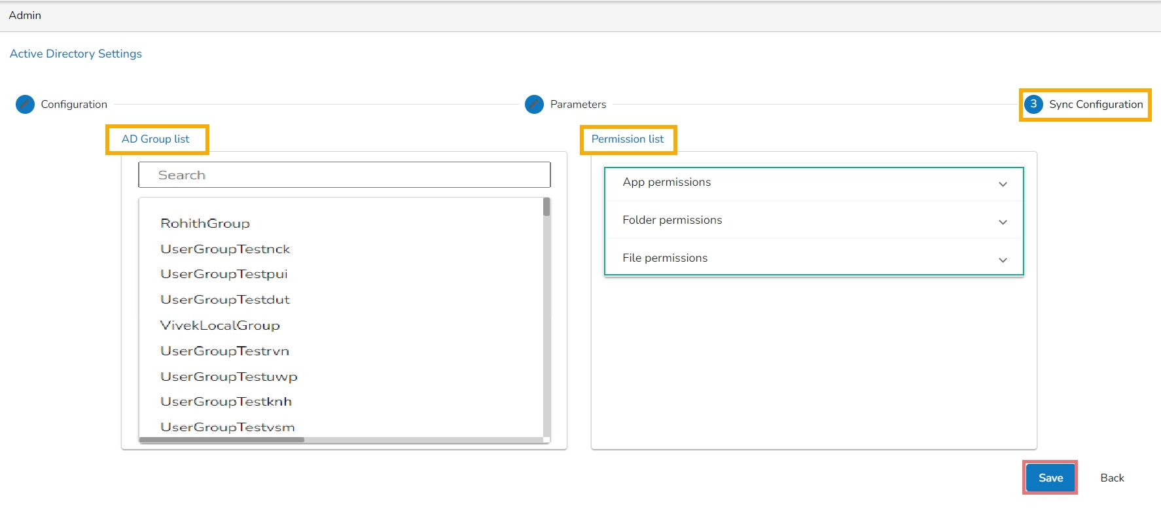The height and width of the screenshot is (511, 1161).
Task: Click the Configuration step pencil icon
Action: pyautogui.click(x=25, y=104)
